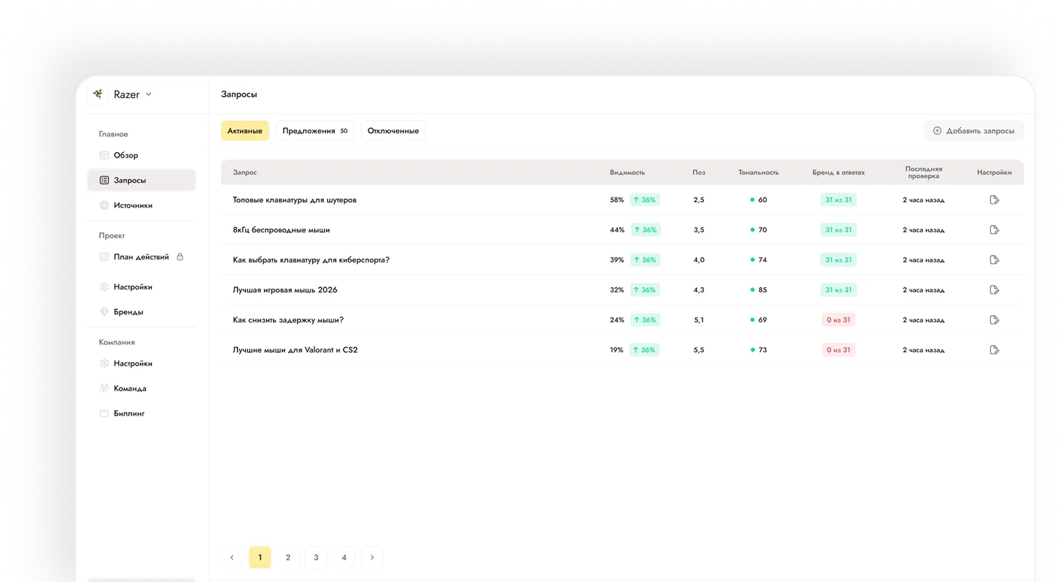Open План действий sidebar item
The image size is (1064, 582).
pos(141,257)
